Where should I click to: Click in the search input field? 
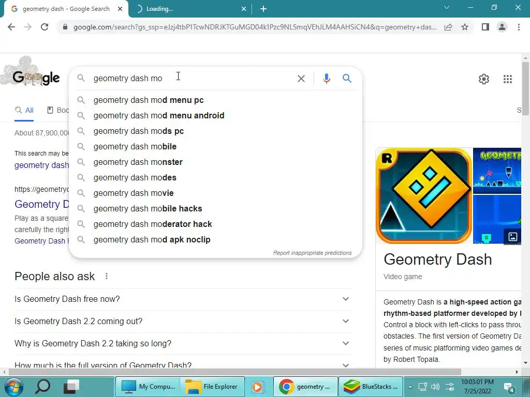pyautogui.click(x=193, y=79)
